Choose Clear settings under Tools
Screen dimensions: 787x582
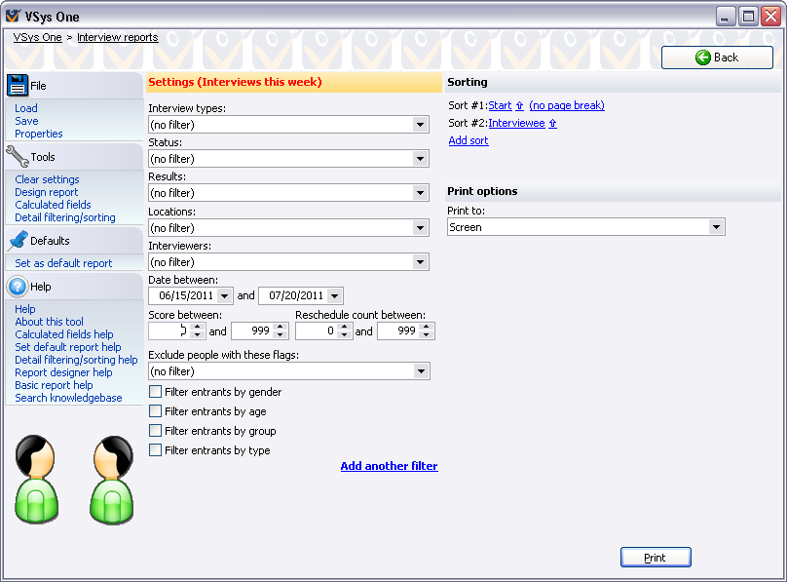tap(47, 179)
